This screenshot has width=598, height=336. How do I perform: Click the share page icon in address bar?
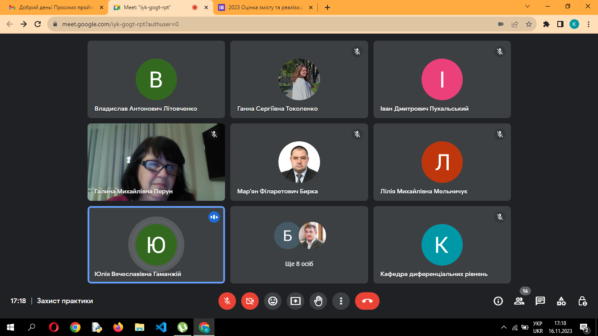point(515,24)
